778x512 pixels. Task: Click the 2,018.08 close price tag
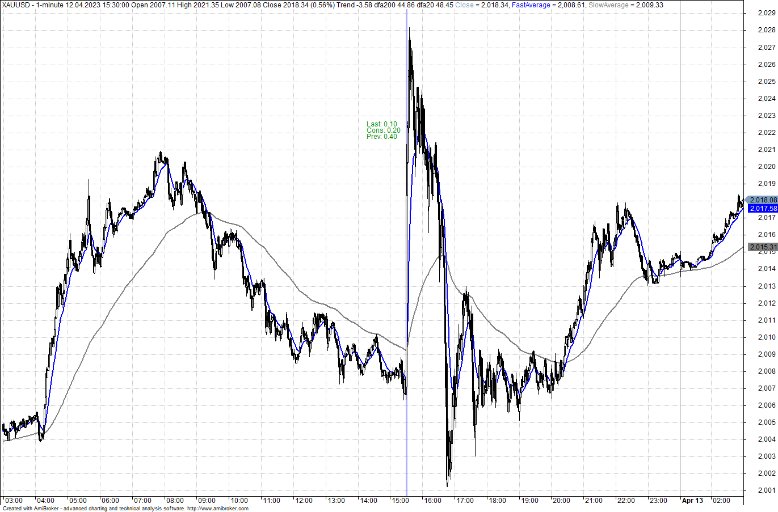[763, 200]
